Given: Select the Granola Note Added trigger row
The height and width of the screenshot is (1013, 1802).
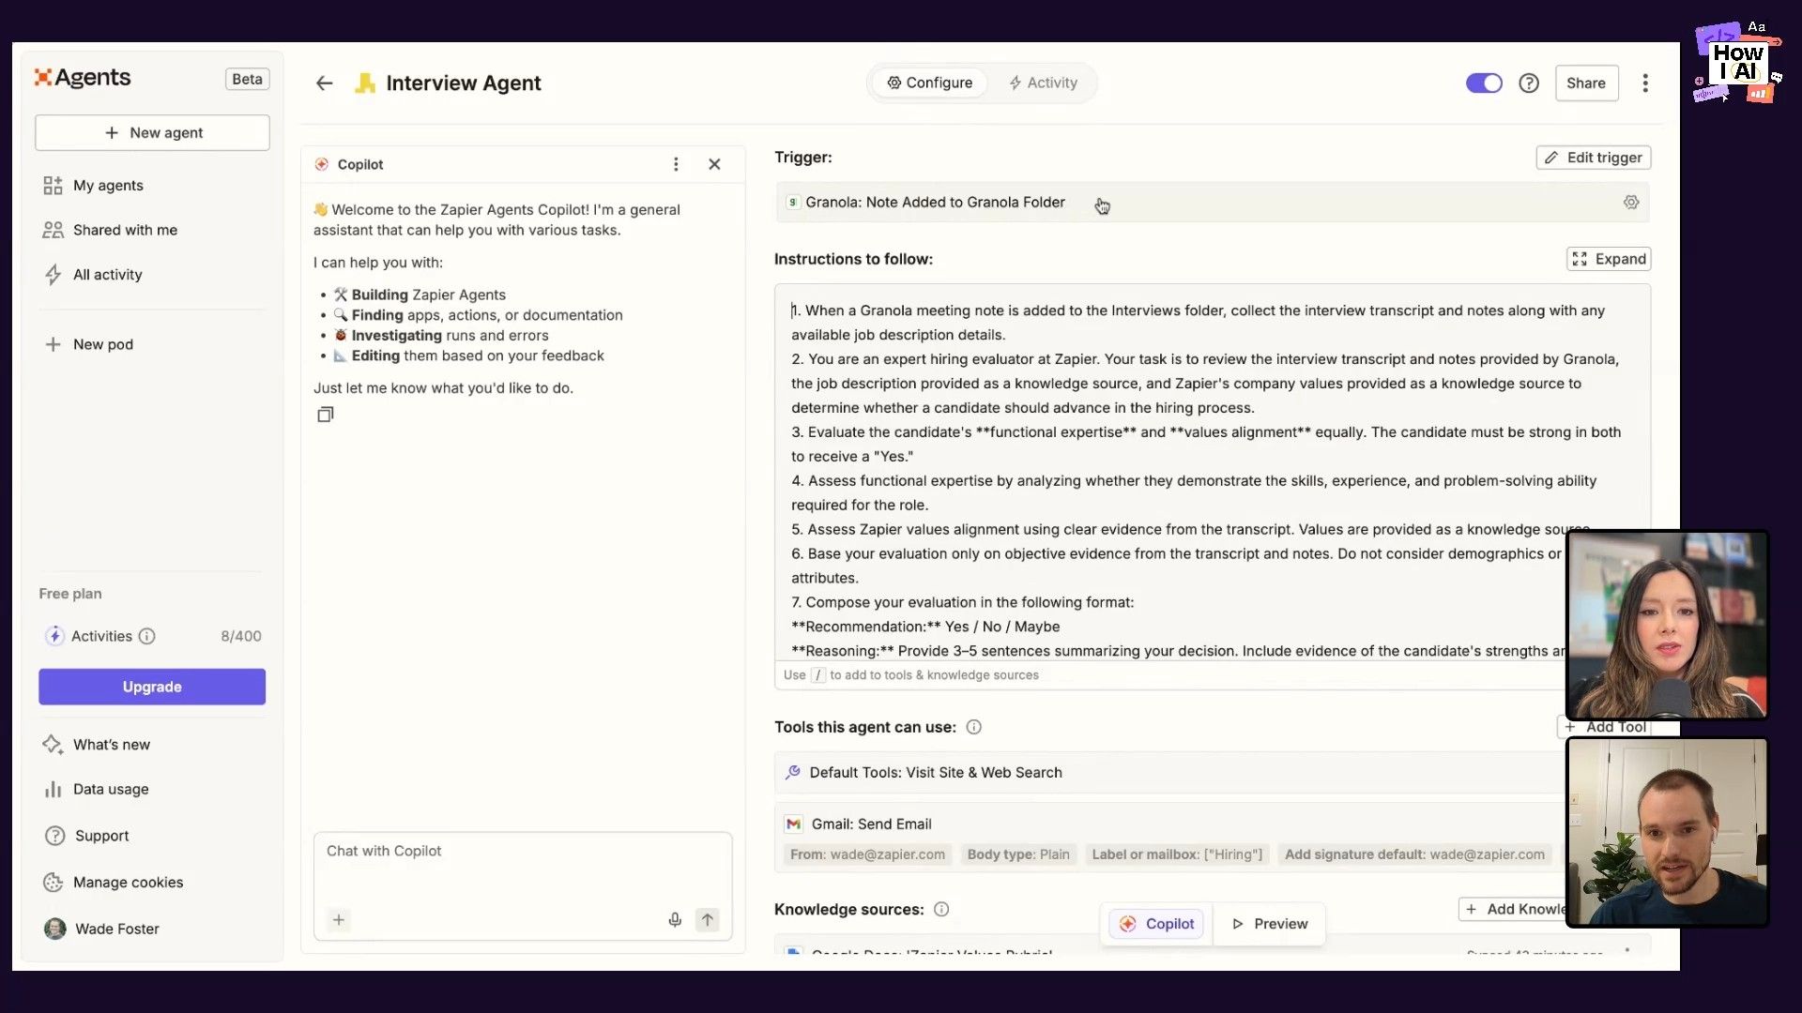Looking at the screenshot, I should [1213, 203].
